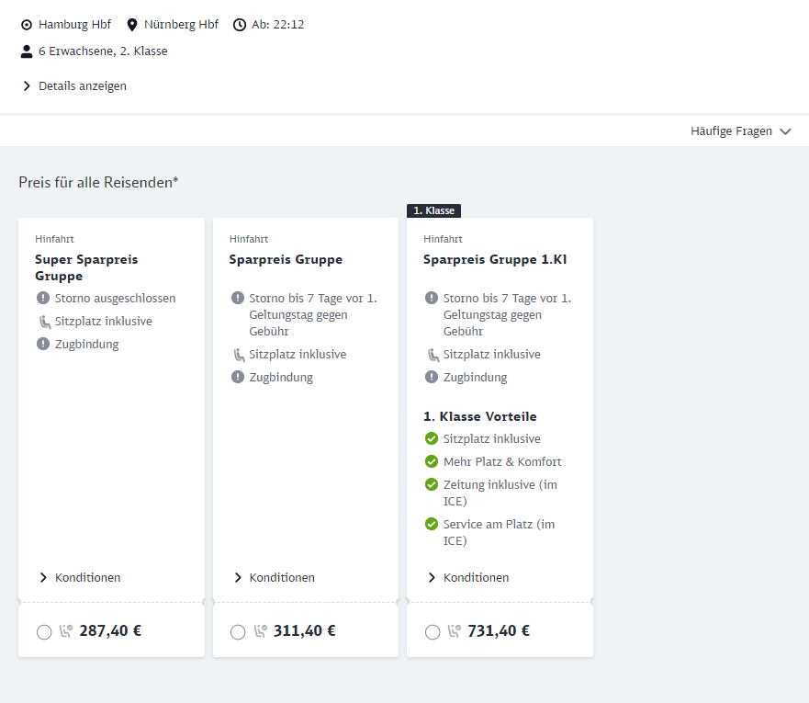
Task: Click the Sparpreis Gruppe 1.Kl card title
Action: click(x=495, y=260)
